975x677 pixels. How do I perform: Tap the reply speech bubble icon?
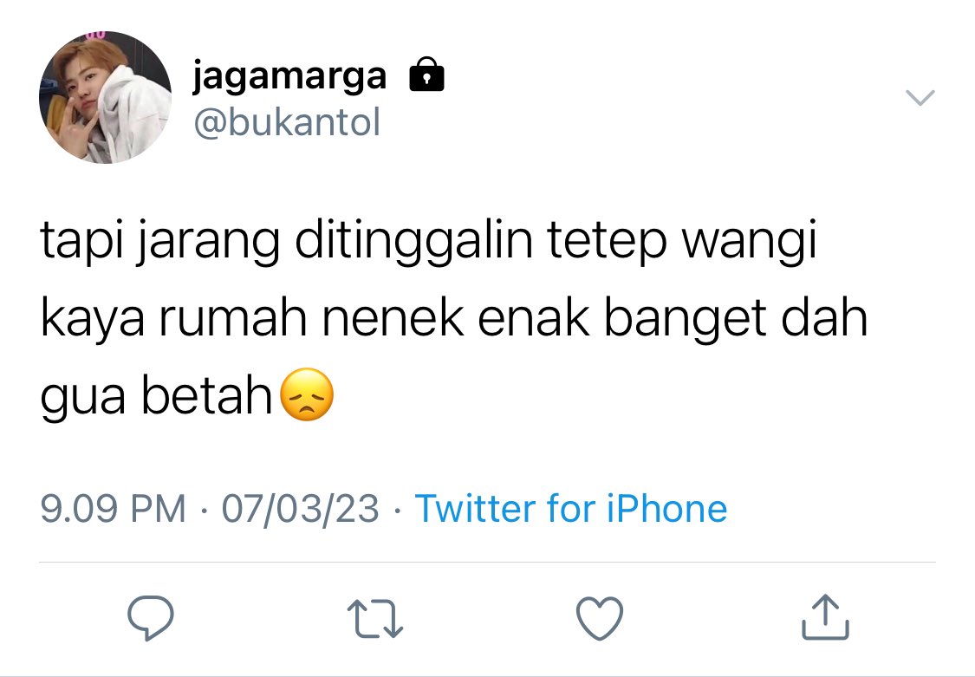pos(151,618)
